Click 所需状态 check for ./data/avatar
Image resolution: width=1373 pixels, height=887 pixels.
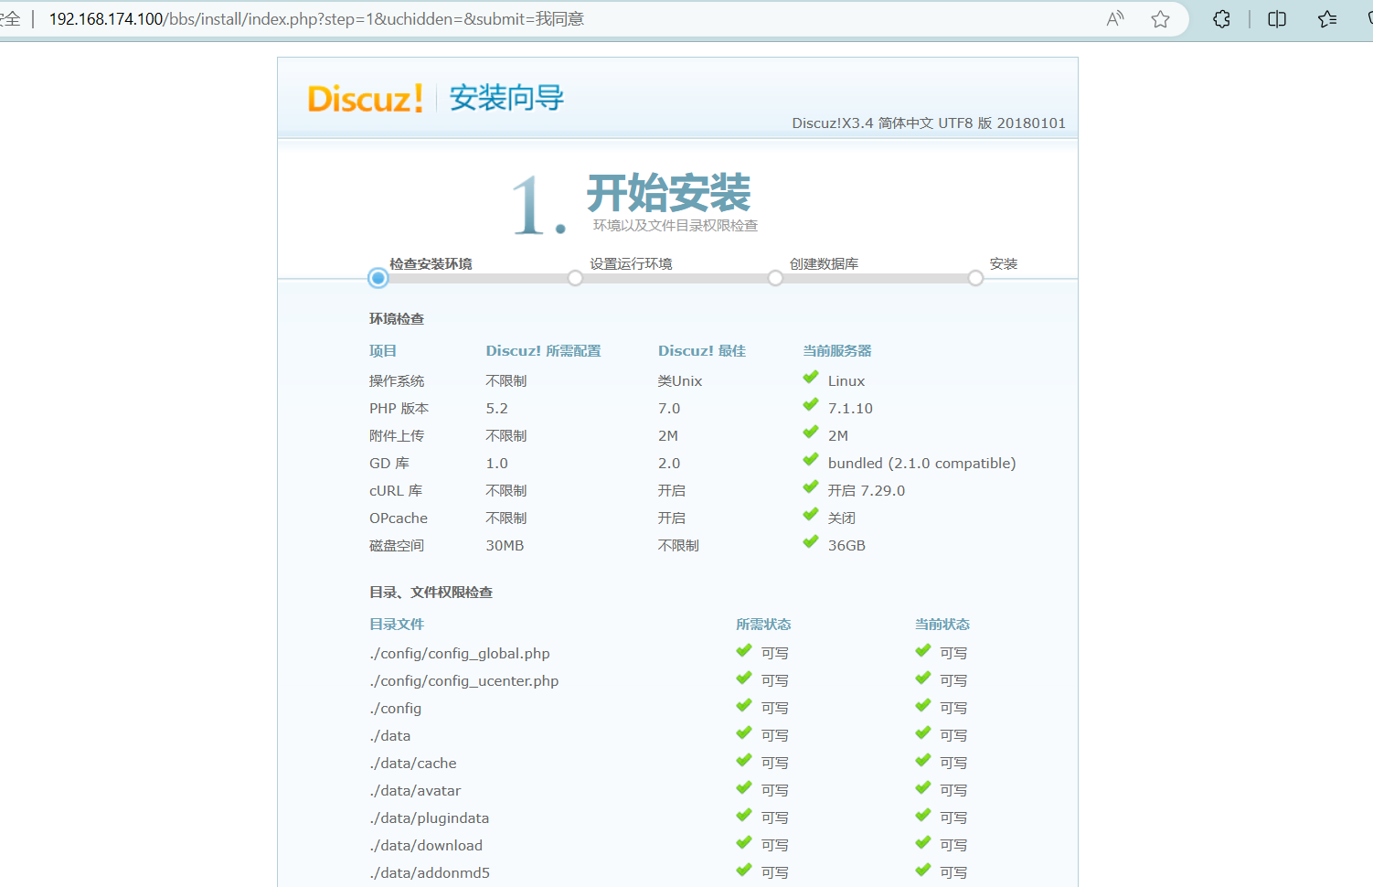pyautogui.click(x=744, y=788)
